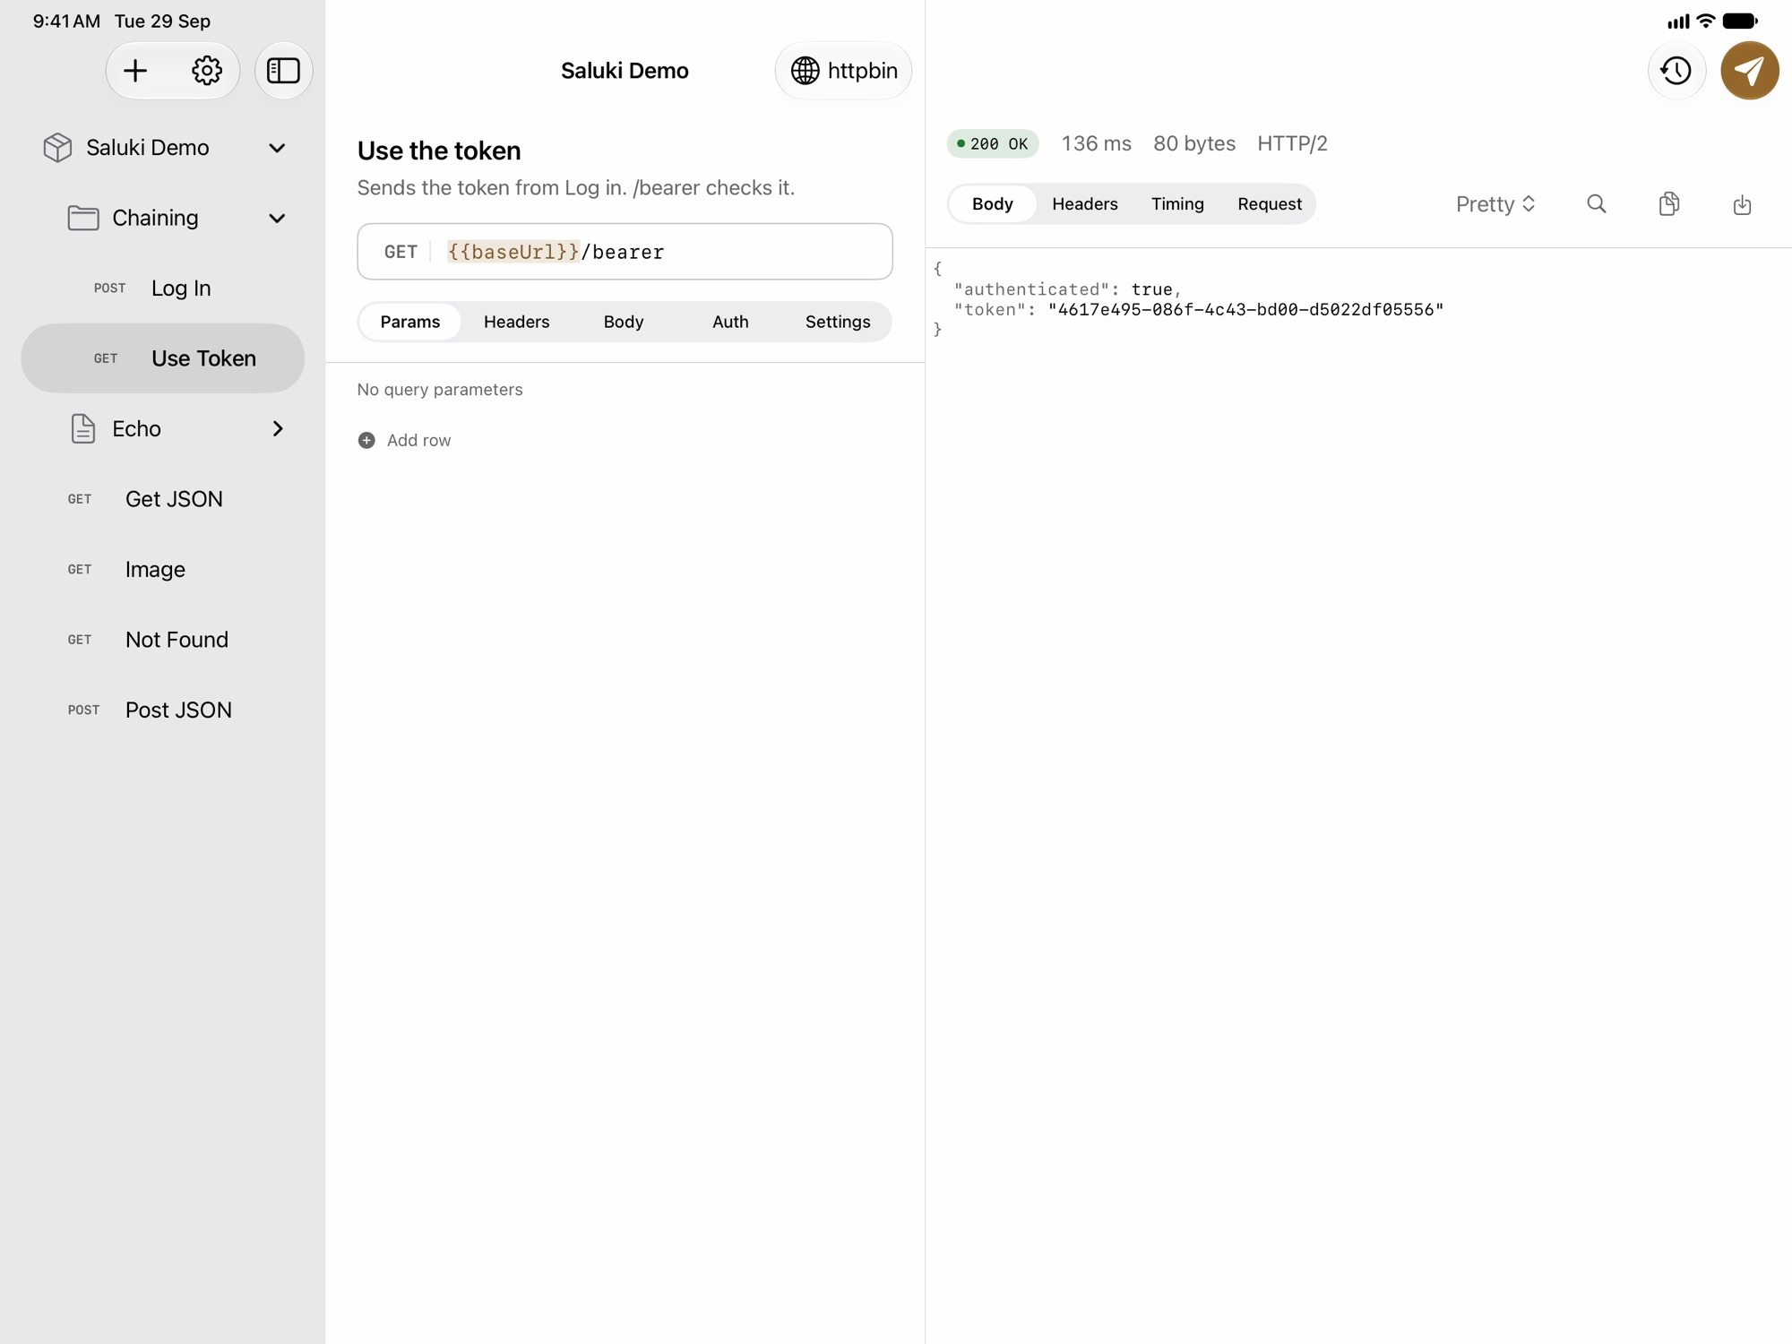Image resolution: width=1792 pixels, height=1344 pixels.
Task: Open settings with the gear icon
Action: (207, 71)
